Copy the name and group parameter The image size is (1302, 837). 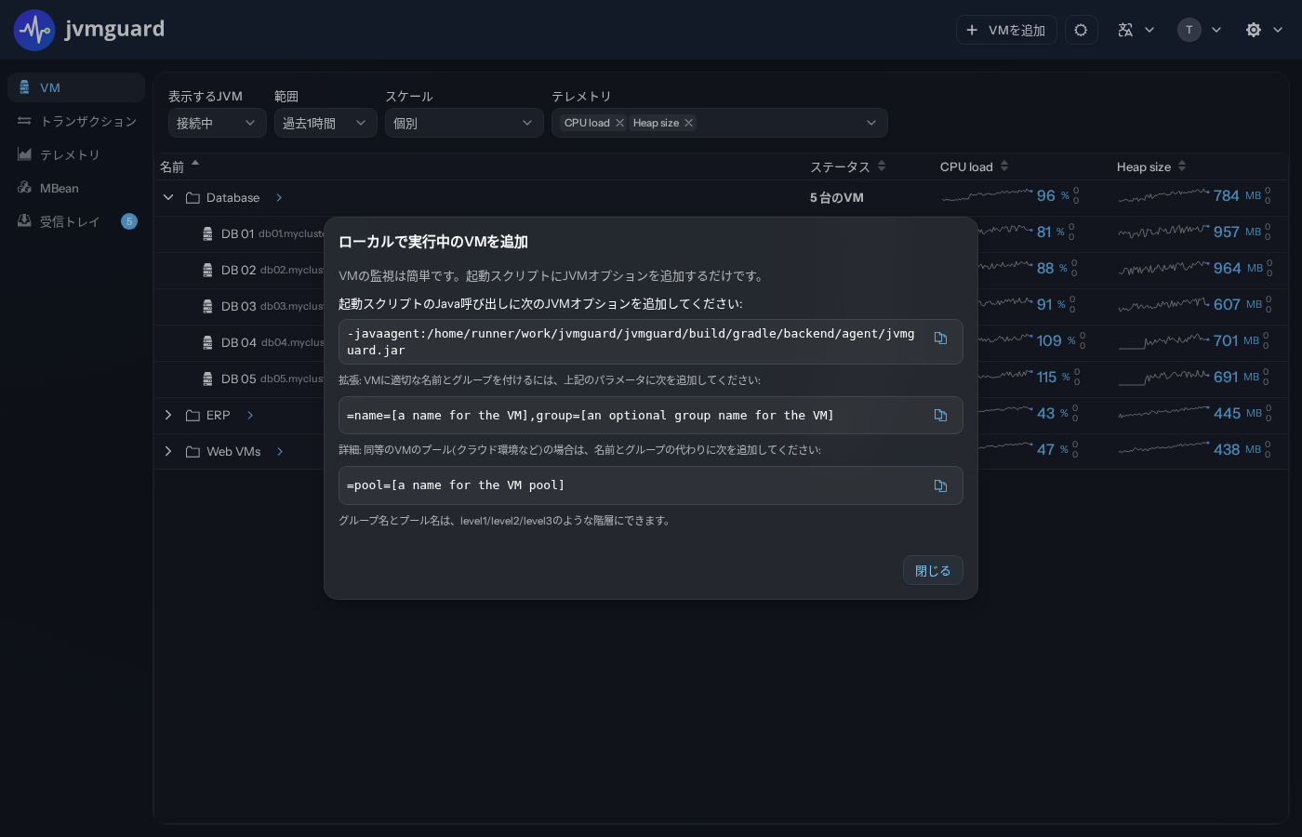(x=940, y=415)
